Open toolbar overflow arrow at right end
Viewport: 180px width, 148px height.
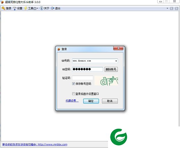coord(167,8)
